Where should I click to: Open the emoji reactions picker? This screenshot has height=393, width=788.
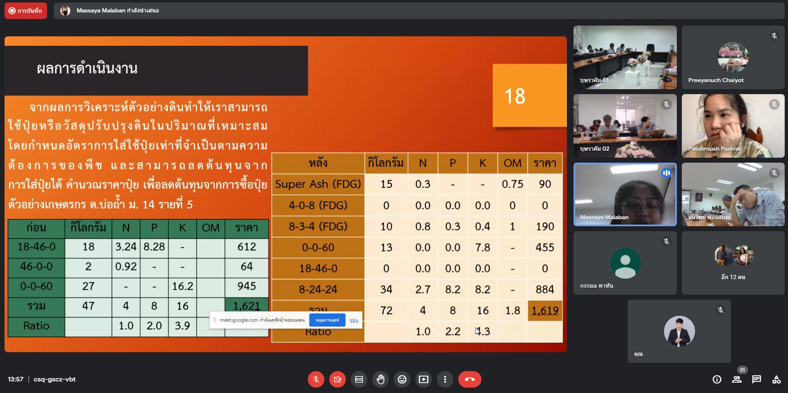pos(402,379)
